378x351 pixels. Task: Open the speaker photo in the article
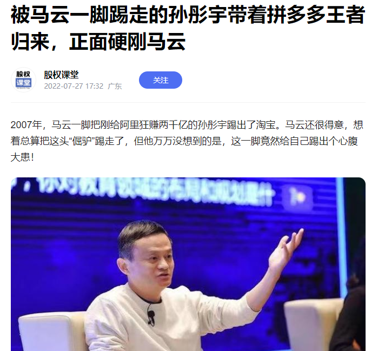pyautogui.click(x=188, y=264)
